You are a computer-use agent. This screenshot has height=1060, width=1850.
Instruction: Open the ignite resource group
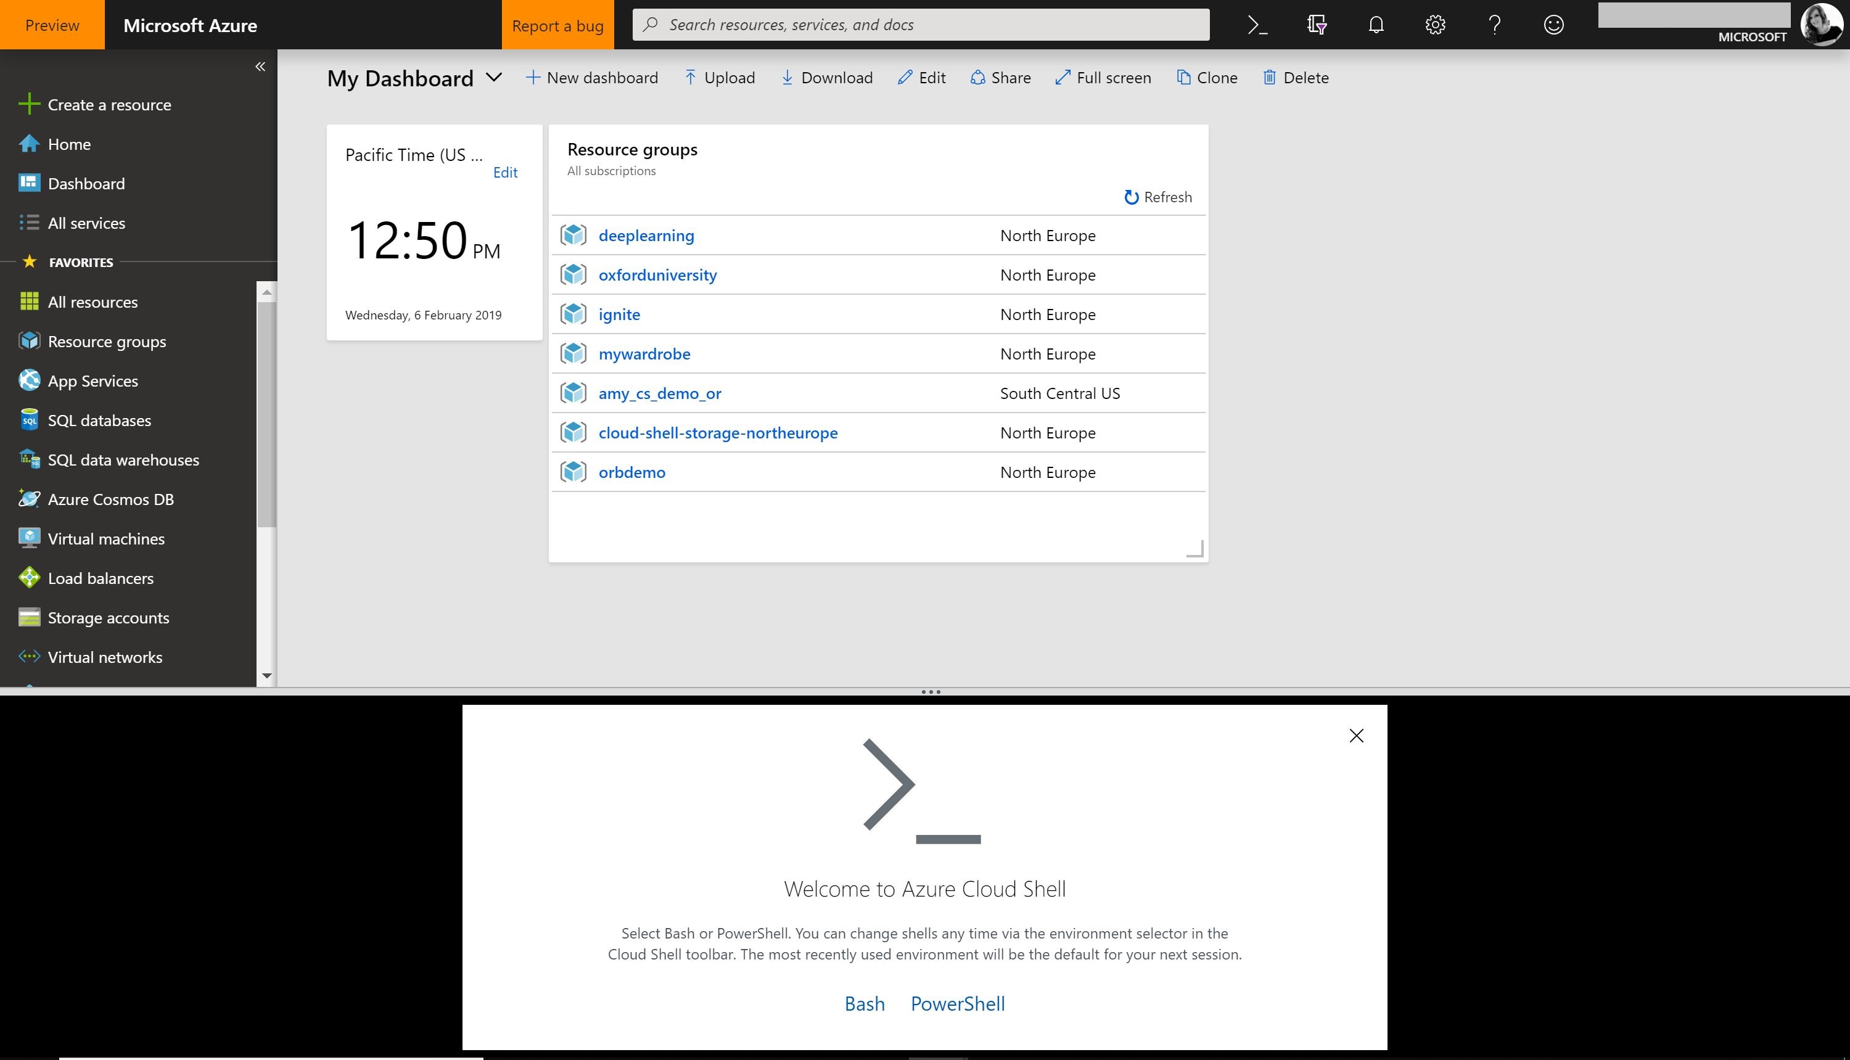pos(620,314)
